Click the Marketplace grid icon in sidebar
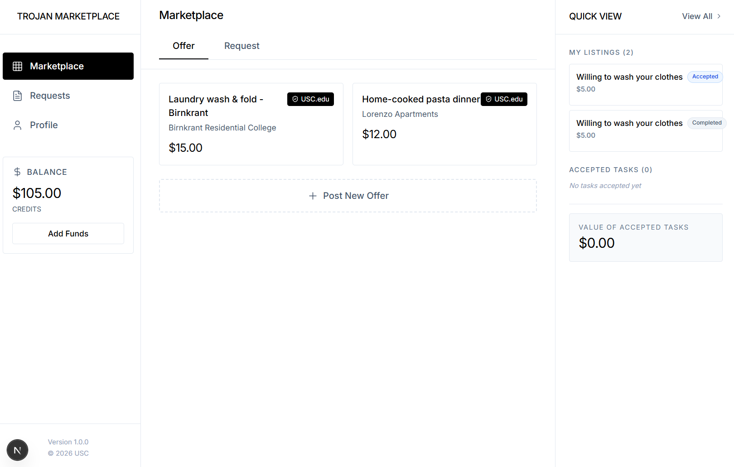The height and width of the screenshot is (467, 734). [x=18, y=66]
